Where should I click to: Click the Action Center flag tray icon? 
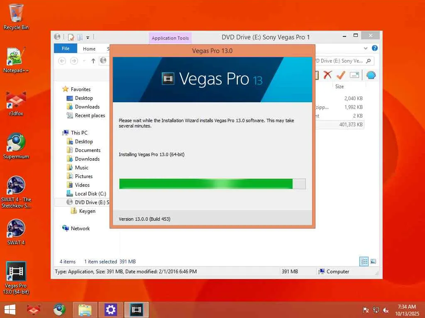coord(366,310)
